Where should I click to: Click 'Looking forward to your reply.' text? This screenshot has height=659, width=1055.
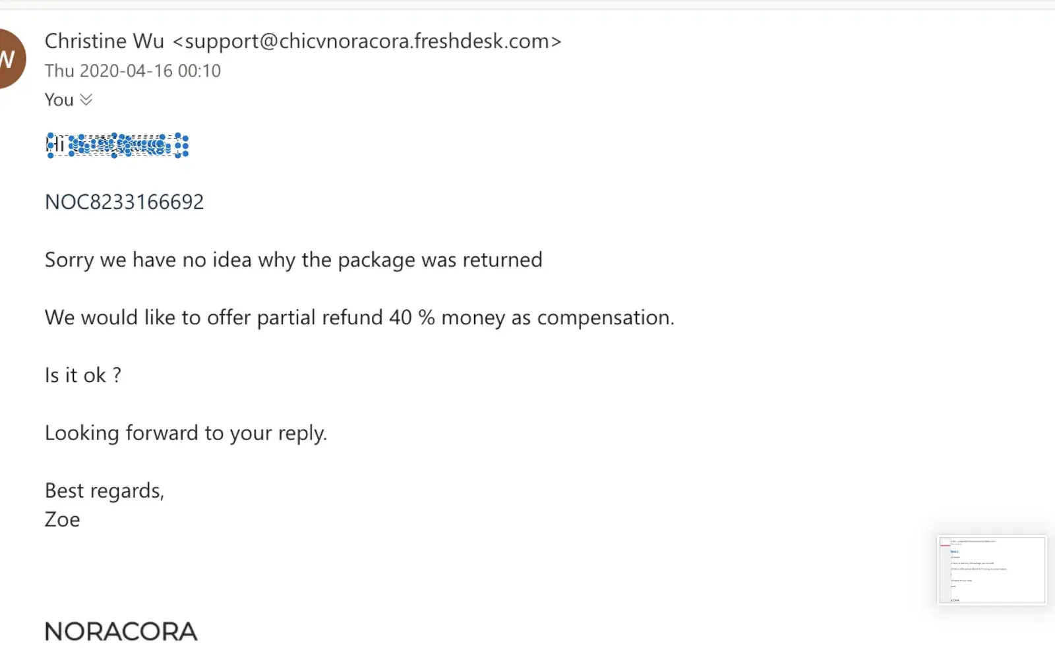185,433
